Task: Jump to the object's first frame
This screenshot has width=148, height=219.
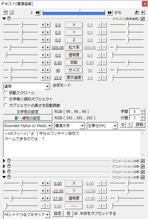Action: (x=37, y=13)
